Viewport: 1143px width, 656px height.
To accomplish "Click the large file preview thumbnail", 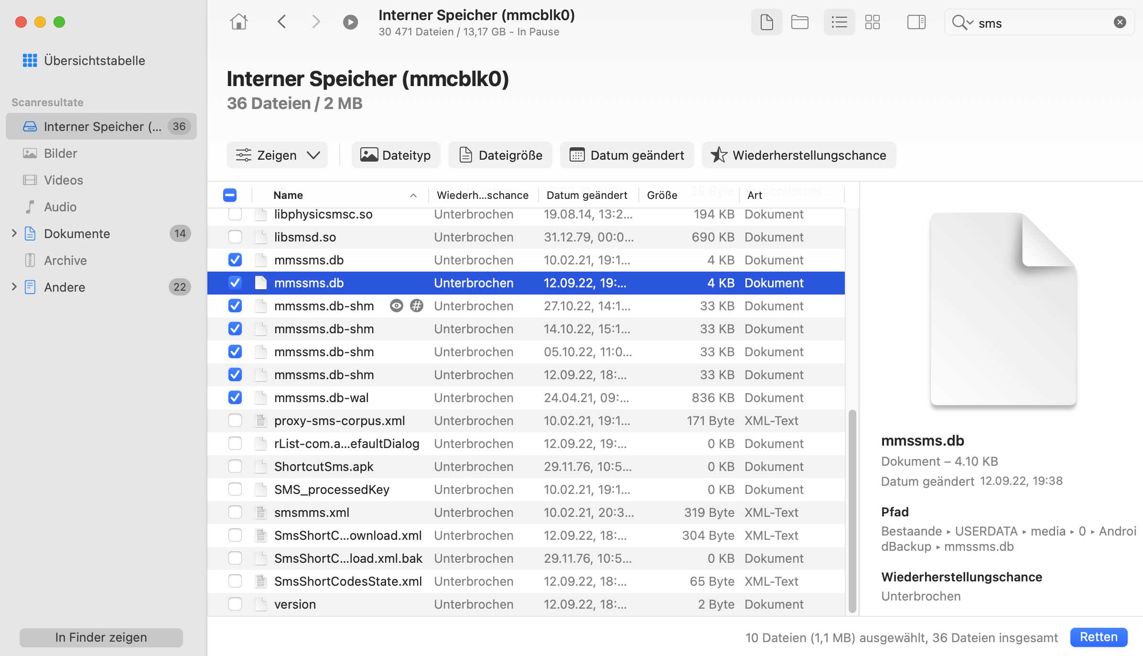I will 1003,310.
